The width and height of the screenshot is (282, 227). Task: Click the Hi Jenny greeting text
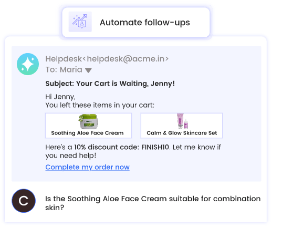pos(60,97)
